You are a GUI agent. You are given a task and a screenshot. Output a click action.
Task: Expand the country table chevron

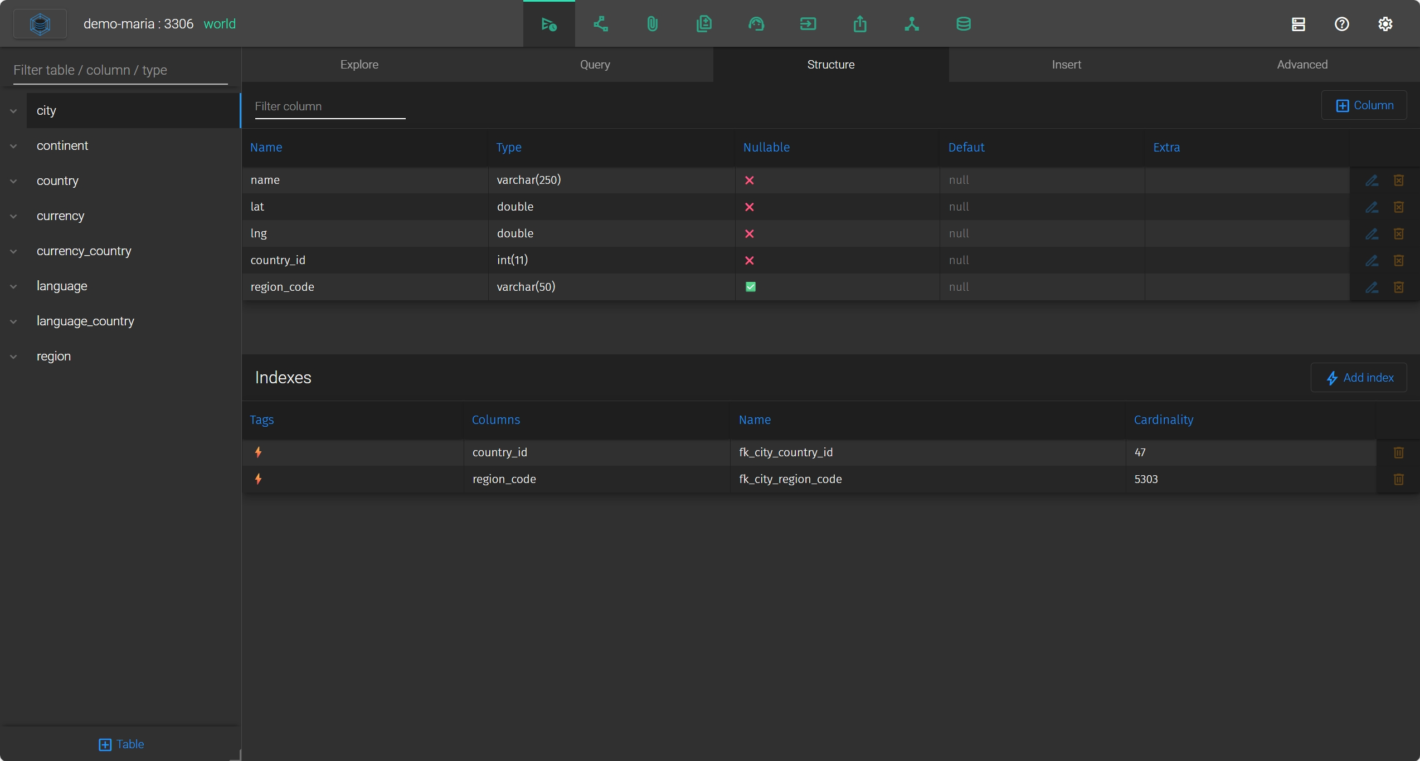(13, 181)
